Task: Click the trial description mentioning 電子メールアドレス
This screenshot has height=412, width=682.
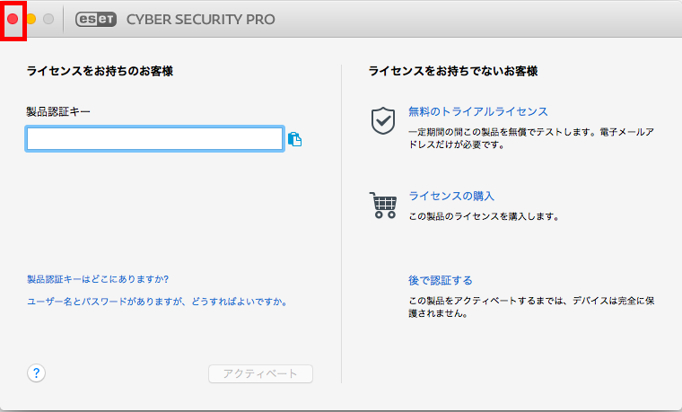Action: point(531,138)
